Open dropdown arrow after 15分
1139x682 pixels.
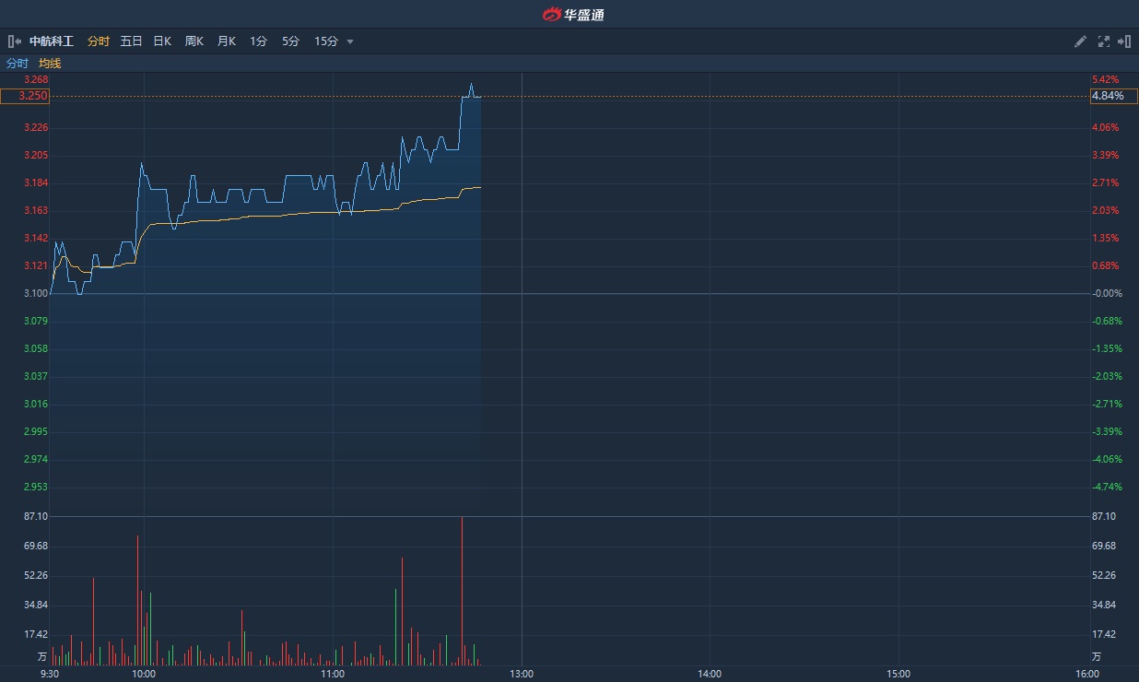point(350,41)
